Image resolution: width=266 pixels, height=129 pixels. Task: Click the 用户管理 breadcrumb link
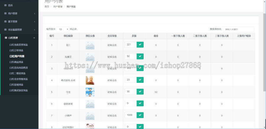[58, 7]
